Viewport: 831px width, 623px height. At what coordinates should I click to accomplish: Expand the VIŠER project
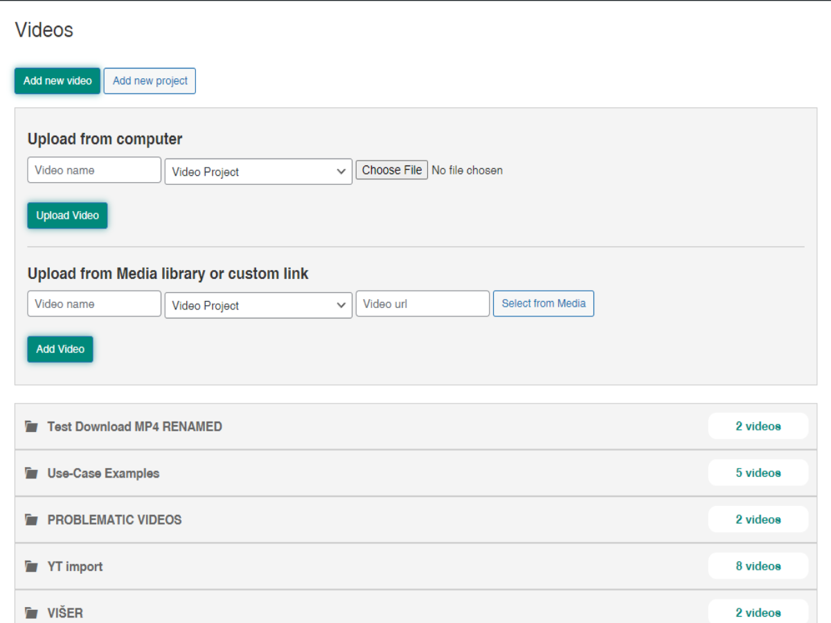[415, 606]
